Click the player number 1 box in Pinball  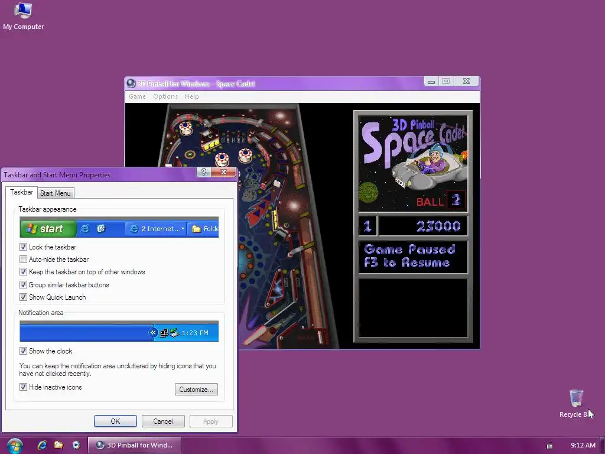[x=367, y=226]
